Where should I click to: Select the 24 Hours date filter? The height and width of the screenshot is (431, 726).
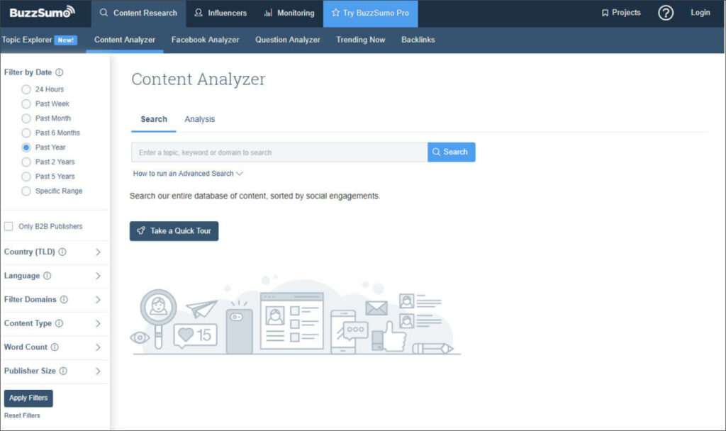[26, 89]
